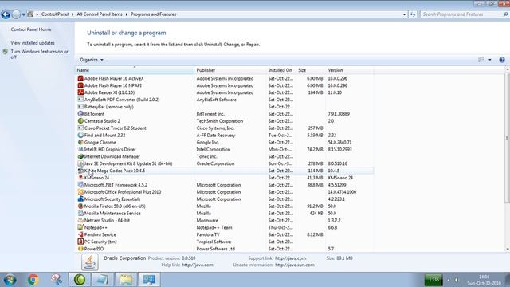
Task: Select the Cisco Packet Tracer icon
Action: [80, 128]
